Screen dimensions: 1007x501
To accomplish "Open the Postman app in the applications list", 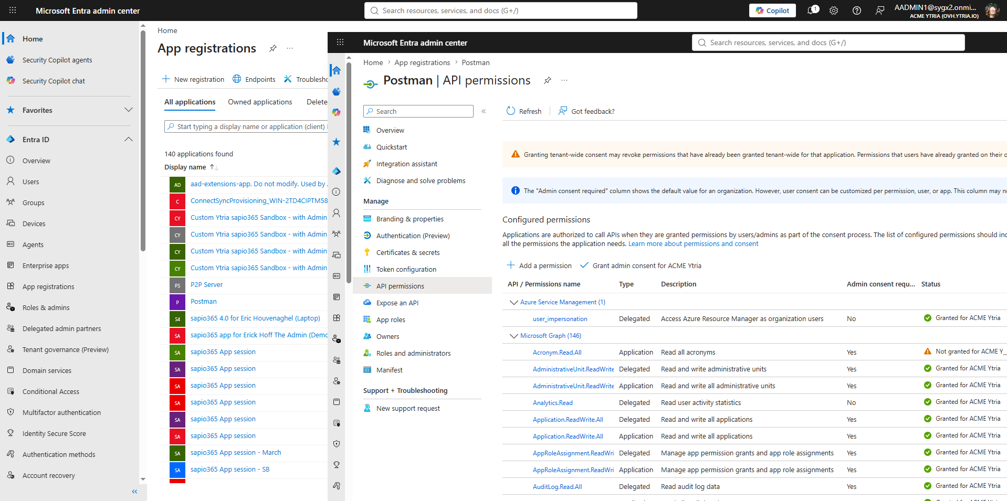I will (x=204, y=302).
